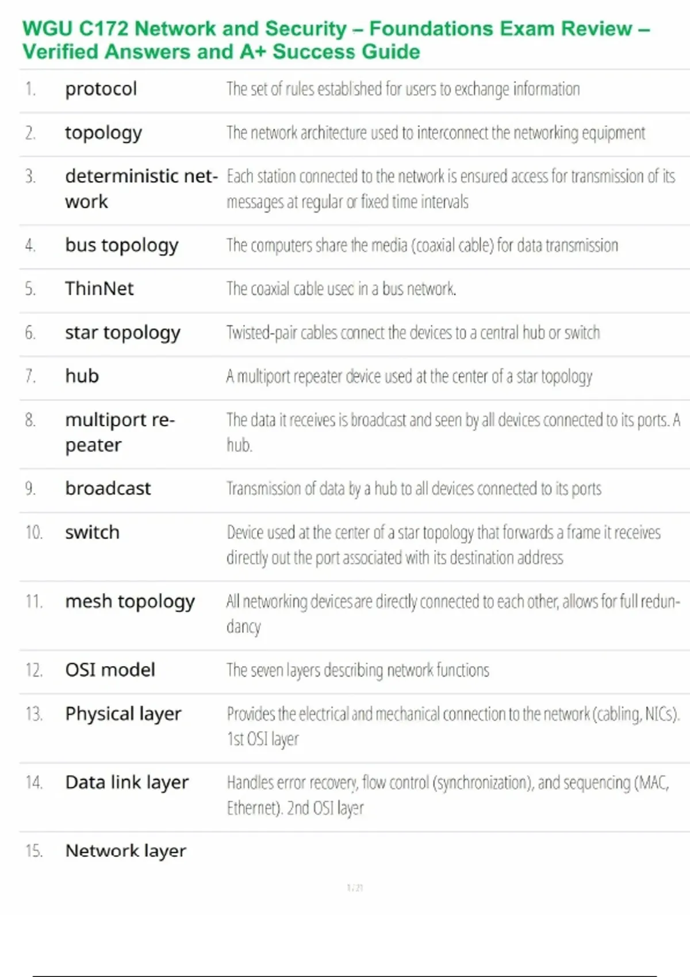Image resolution: width=690 pixels, height=977 pixels.
Task: Click the term "switch" in row 10
Action: point(92,532)
